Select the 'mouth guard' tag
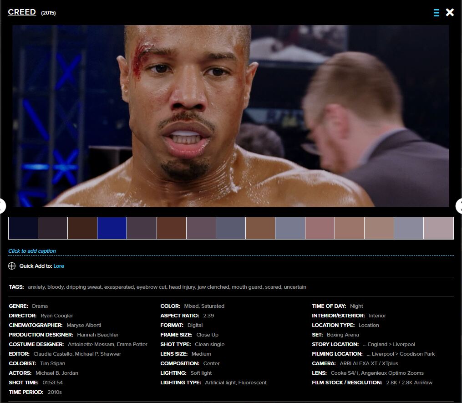462x403 pixels. point(247,287)
